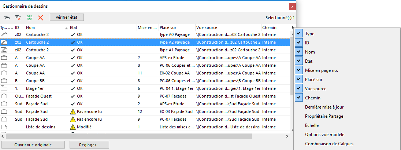Click the link drawing chain icon
Viewport: 401px width, 150px height.
(x=7, y=17)
